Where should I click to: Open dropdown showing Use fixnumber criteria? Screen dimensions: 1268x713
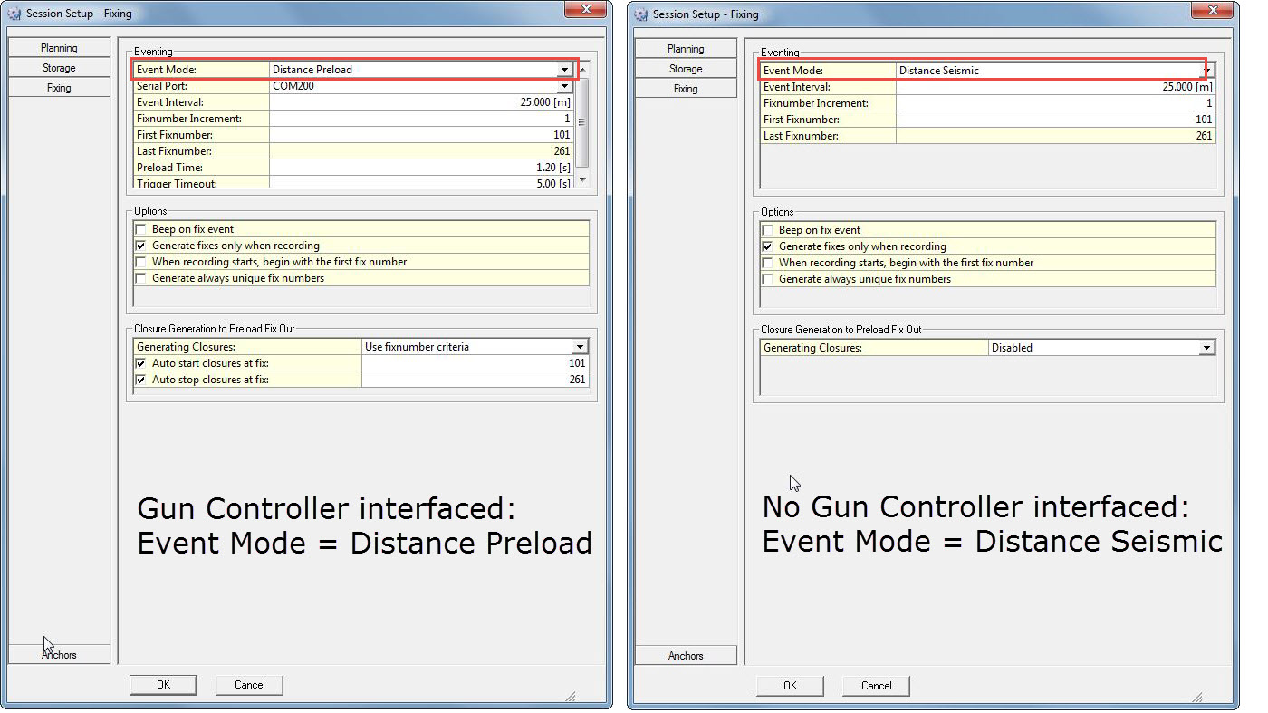click(579, 347)
